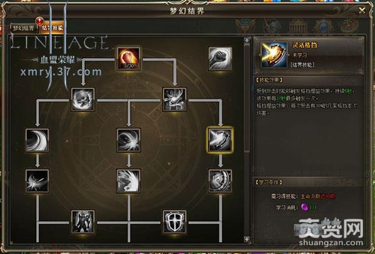The image size is (375, 254).
Task: Pick the round spiral shield skill node
Action: 220,181
